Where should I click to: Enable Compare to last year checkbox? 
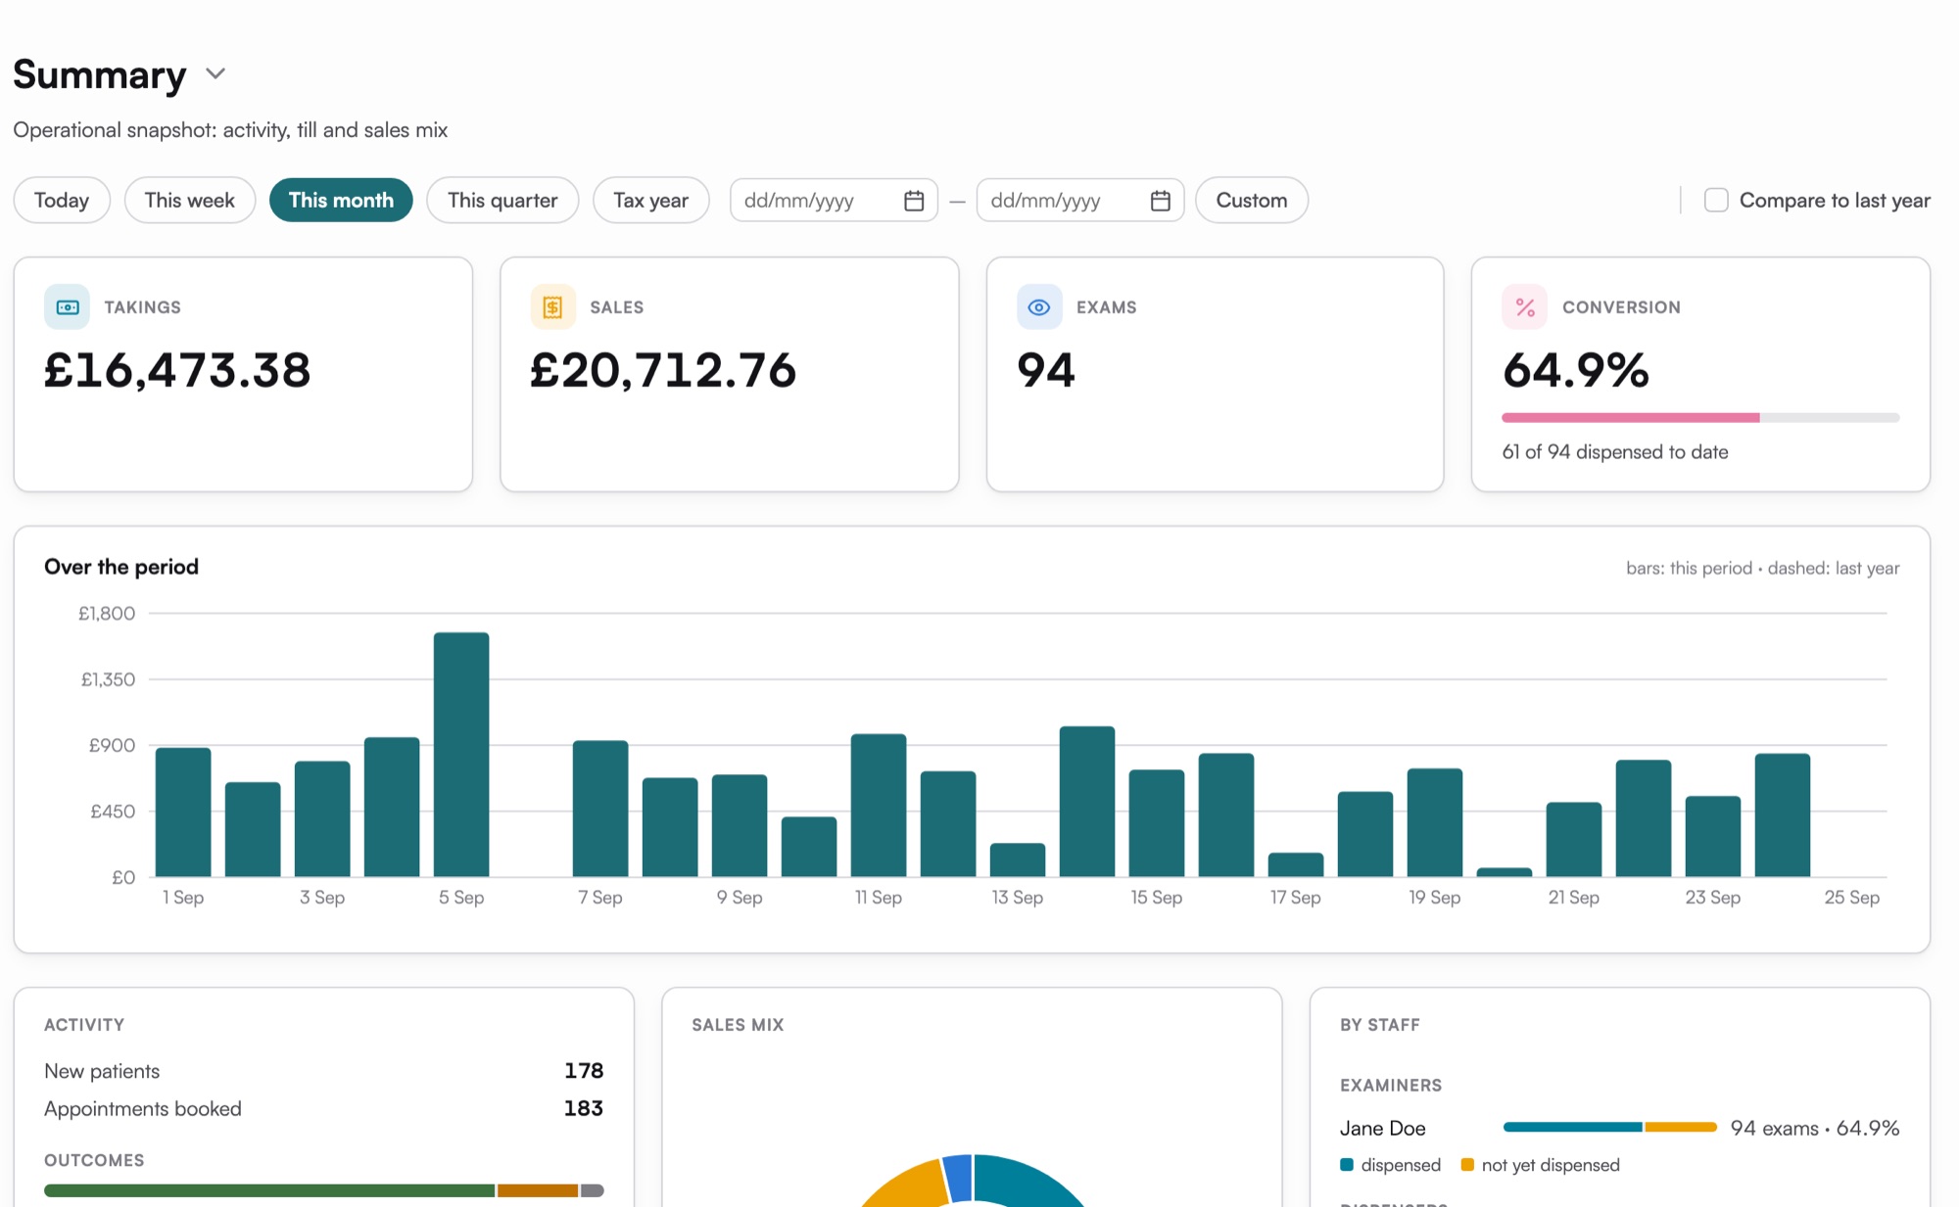pos(1716,201)
